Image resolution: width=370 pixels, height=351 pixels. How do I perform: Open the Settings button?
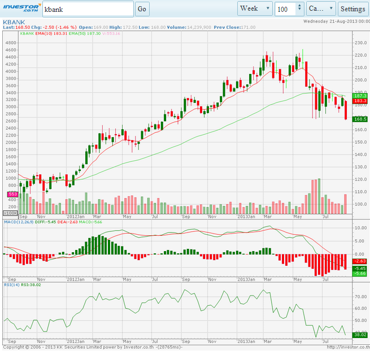353,9
